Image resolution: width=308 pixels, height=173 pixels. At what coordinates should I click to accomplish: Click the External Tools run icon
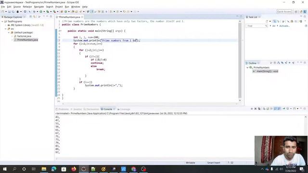(x=54, y=12)
